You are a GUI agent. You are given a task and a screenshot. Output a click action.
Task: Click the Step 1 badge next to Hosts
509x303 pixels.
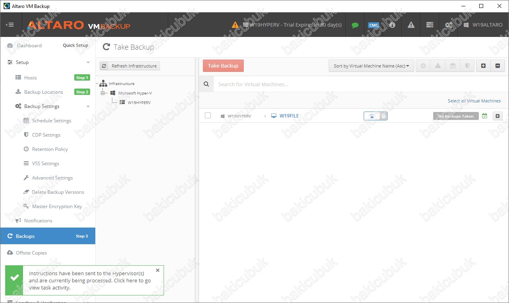coord(82,78)
